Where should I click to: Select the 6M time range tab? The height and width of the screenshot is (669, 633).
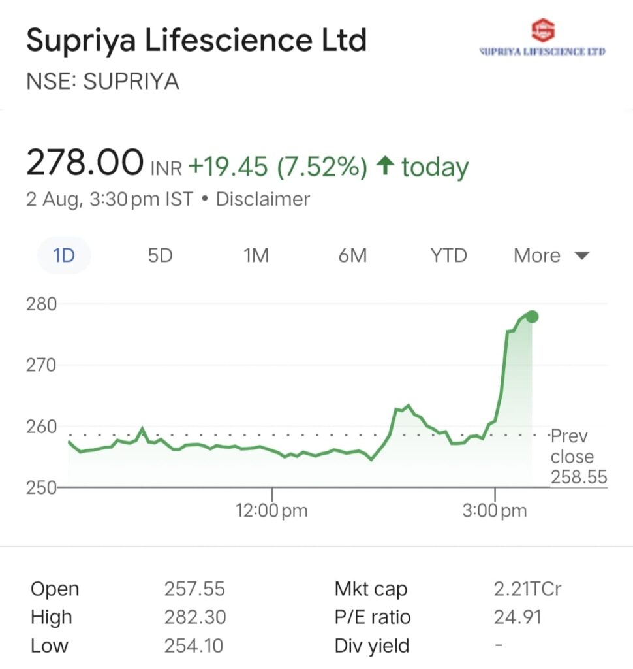point(352,255)
